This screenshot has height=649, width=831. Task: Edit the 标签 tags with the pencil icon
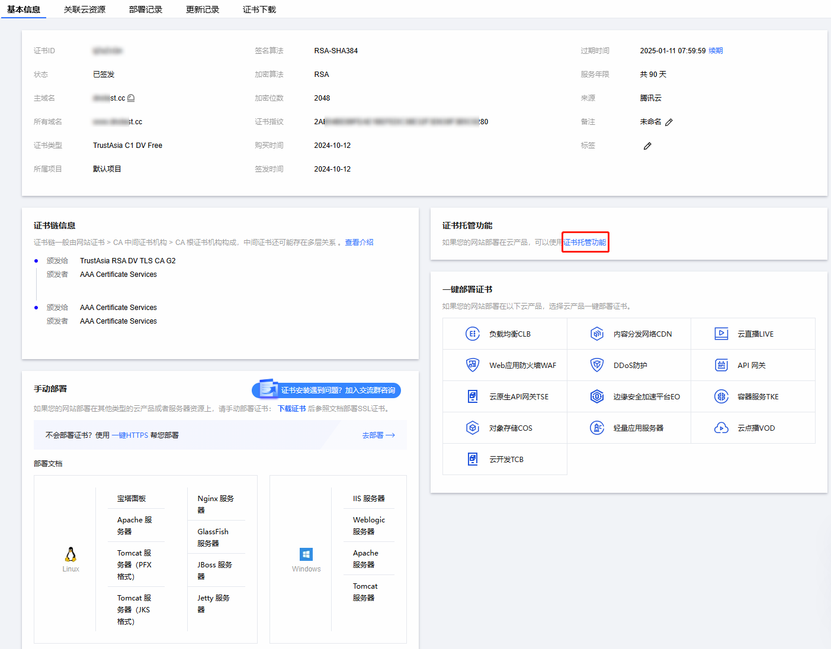coord(647,146)
